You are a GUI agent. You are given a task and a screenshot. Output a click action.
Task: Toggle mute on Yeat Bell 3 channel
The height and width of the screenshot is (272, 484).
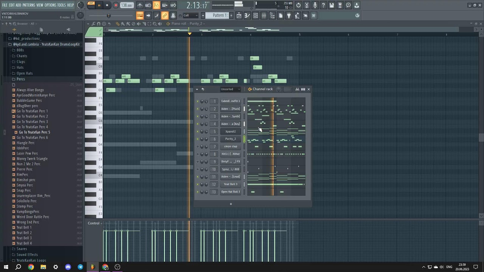(x=197, y=184)
